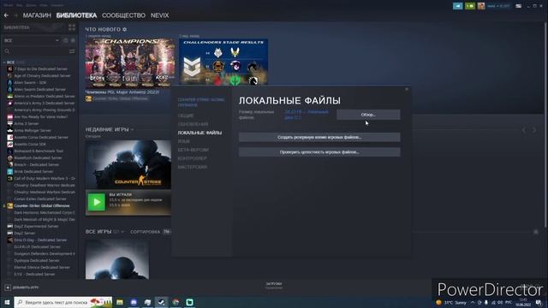Select Alien Swarm - SDK entry
Screen dimensions: 548x308
point(30,83)
